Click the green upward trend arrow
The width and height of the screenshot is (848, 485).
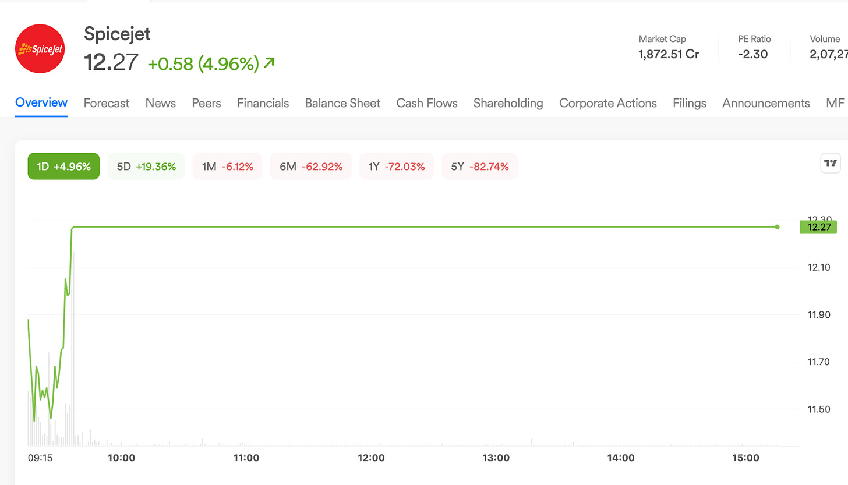click(x=268, y=63)
